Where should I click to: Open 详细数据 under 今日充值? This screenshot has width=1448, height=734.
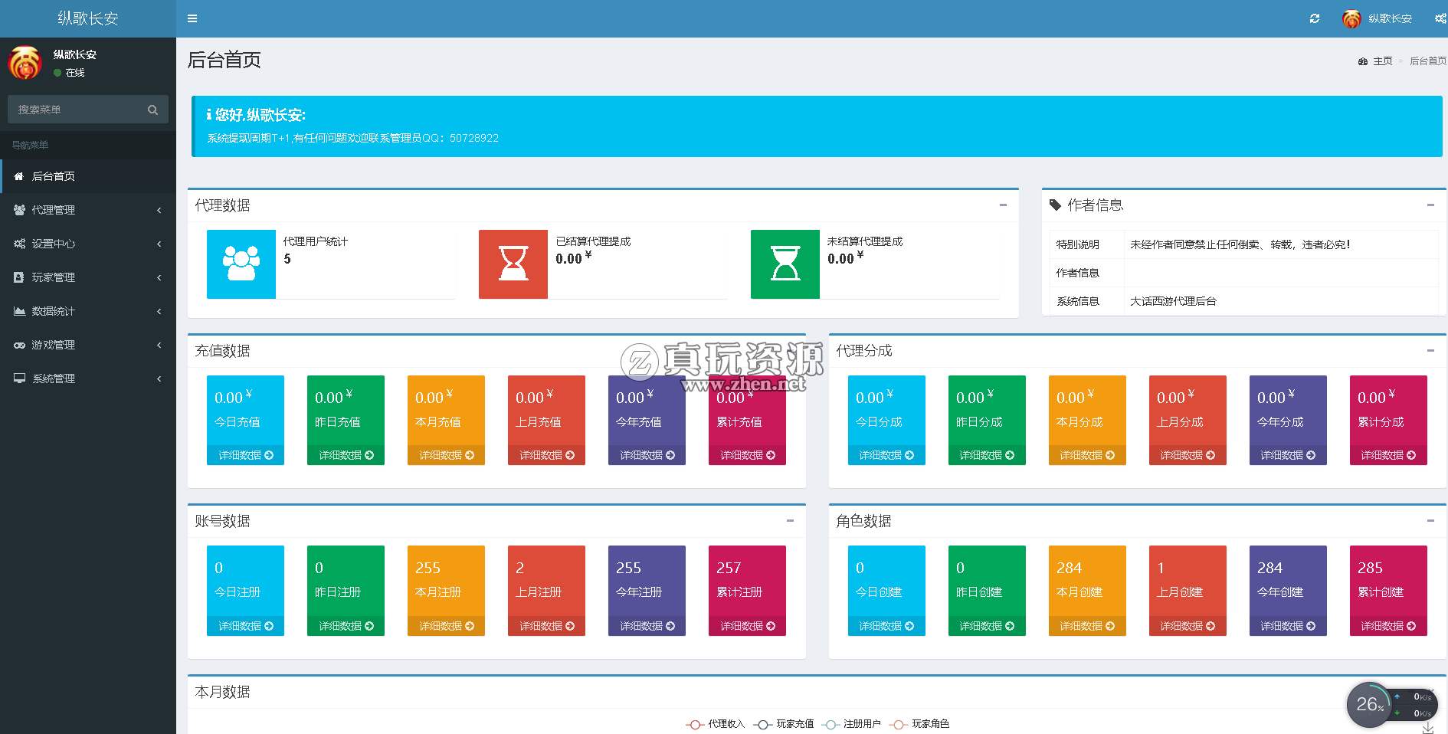[x=245, y=455]
